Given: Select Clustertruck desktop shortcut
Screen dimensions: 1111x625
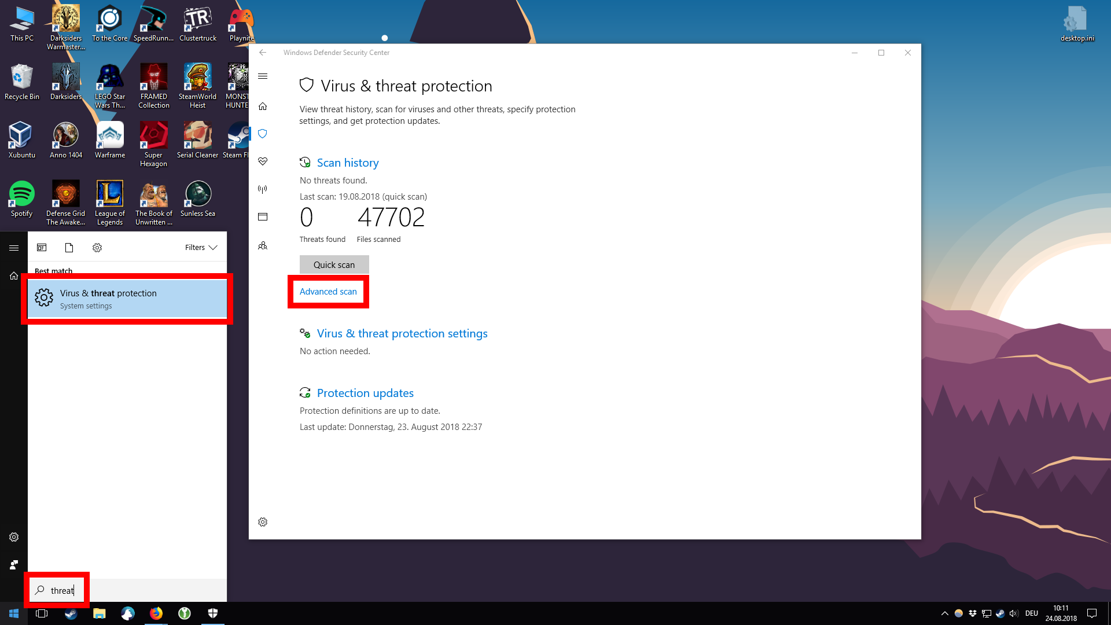Looking at the screenshot, I should pos(198,24).
